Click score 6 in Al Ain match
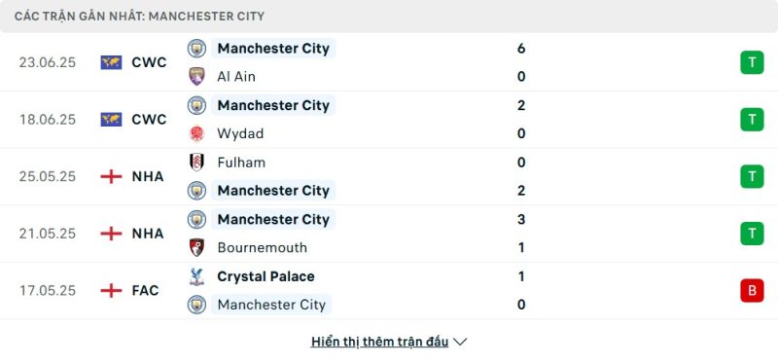The height and width of the screenshot is (364, 778). point(521,48)
